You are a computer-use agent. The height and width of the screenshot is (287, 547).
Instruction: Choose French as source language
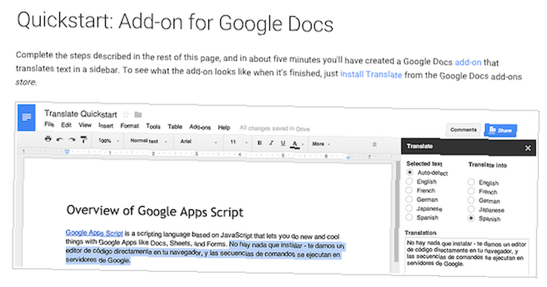pyautogui.click(x=410, y=190)
